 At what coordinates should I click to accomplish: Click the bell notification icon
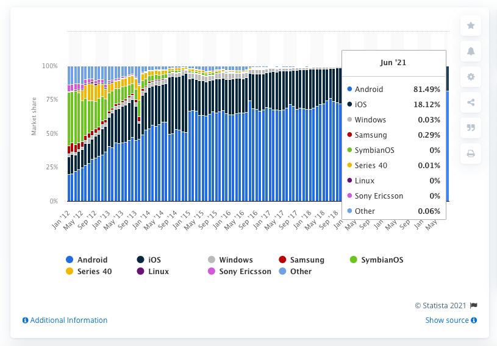tap(471, 51)
